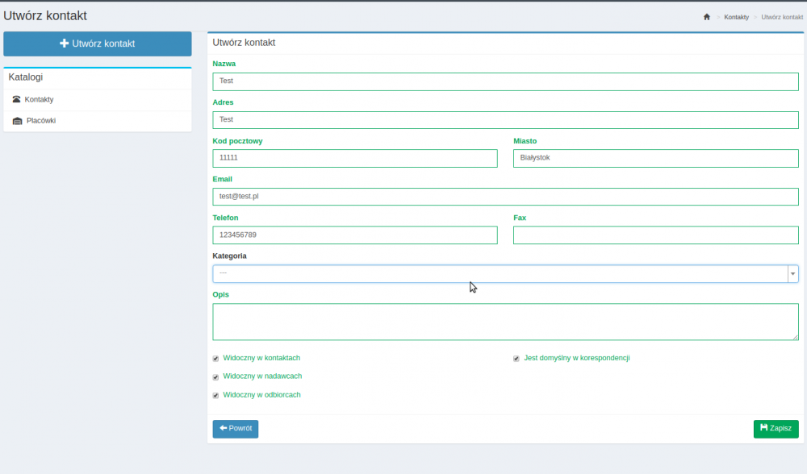Click the empty Fax field
Viewport: 807px width, 474px height.
click(655, 235)
